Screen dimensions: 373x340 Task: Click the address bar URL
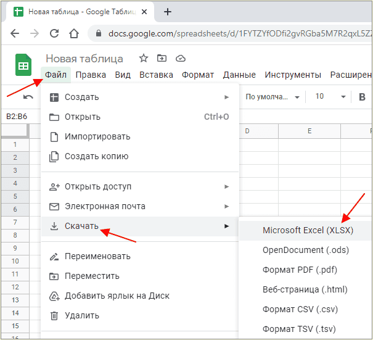(x=240, y=33)
